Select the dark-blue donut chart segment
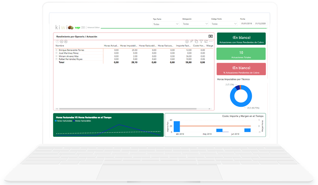This screenshot has height=185, width=318. (x=237, y=88)
